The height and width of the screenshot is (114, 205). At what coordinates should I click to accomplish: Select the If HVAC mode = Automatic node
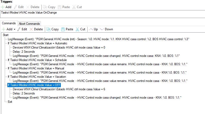coord(37,43)
